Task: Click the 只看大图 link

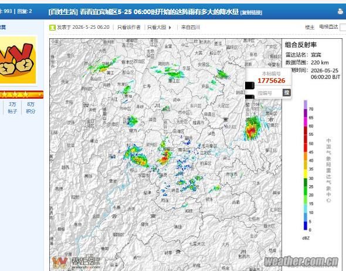Action: pos(157,27)
